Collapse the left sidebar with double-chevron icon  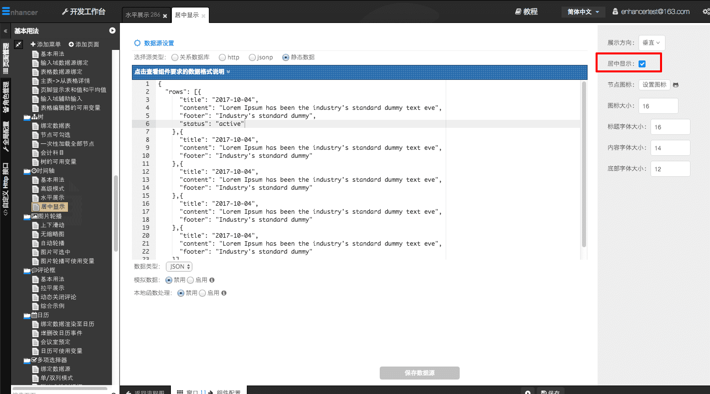(x=5, y=31)
